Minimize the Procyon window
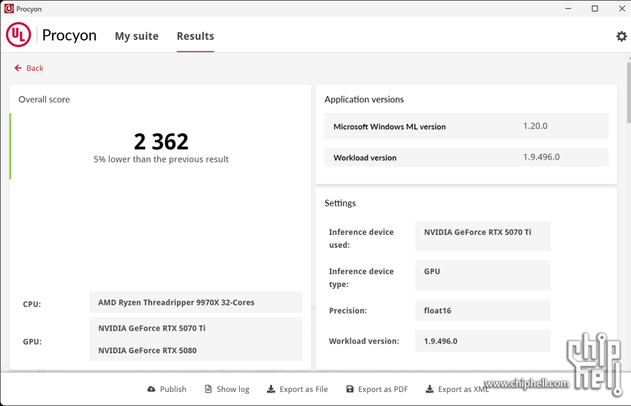This screenshot has width=631, height=406. [568, 9]
